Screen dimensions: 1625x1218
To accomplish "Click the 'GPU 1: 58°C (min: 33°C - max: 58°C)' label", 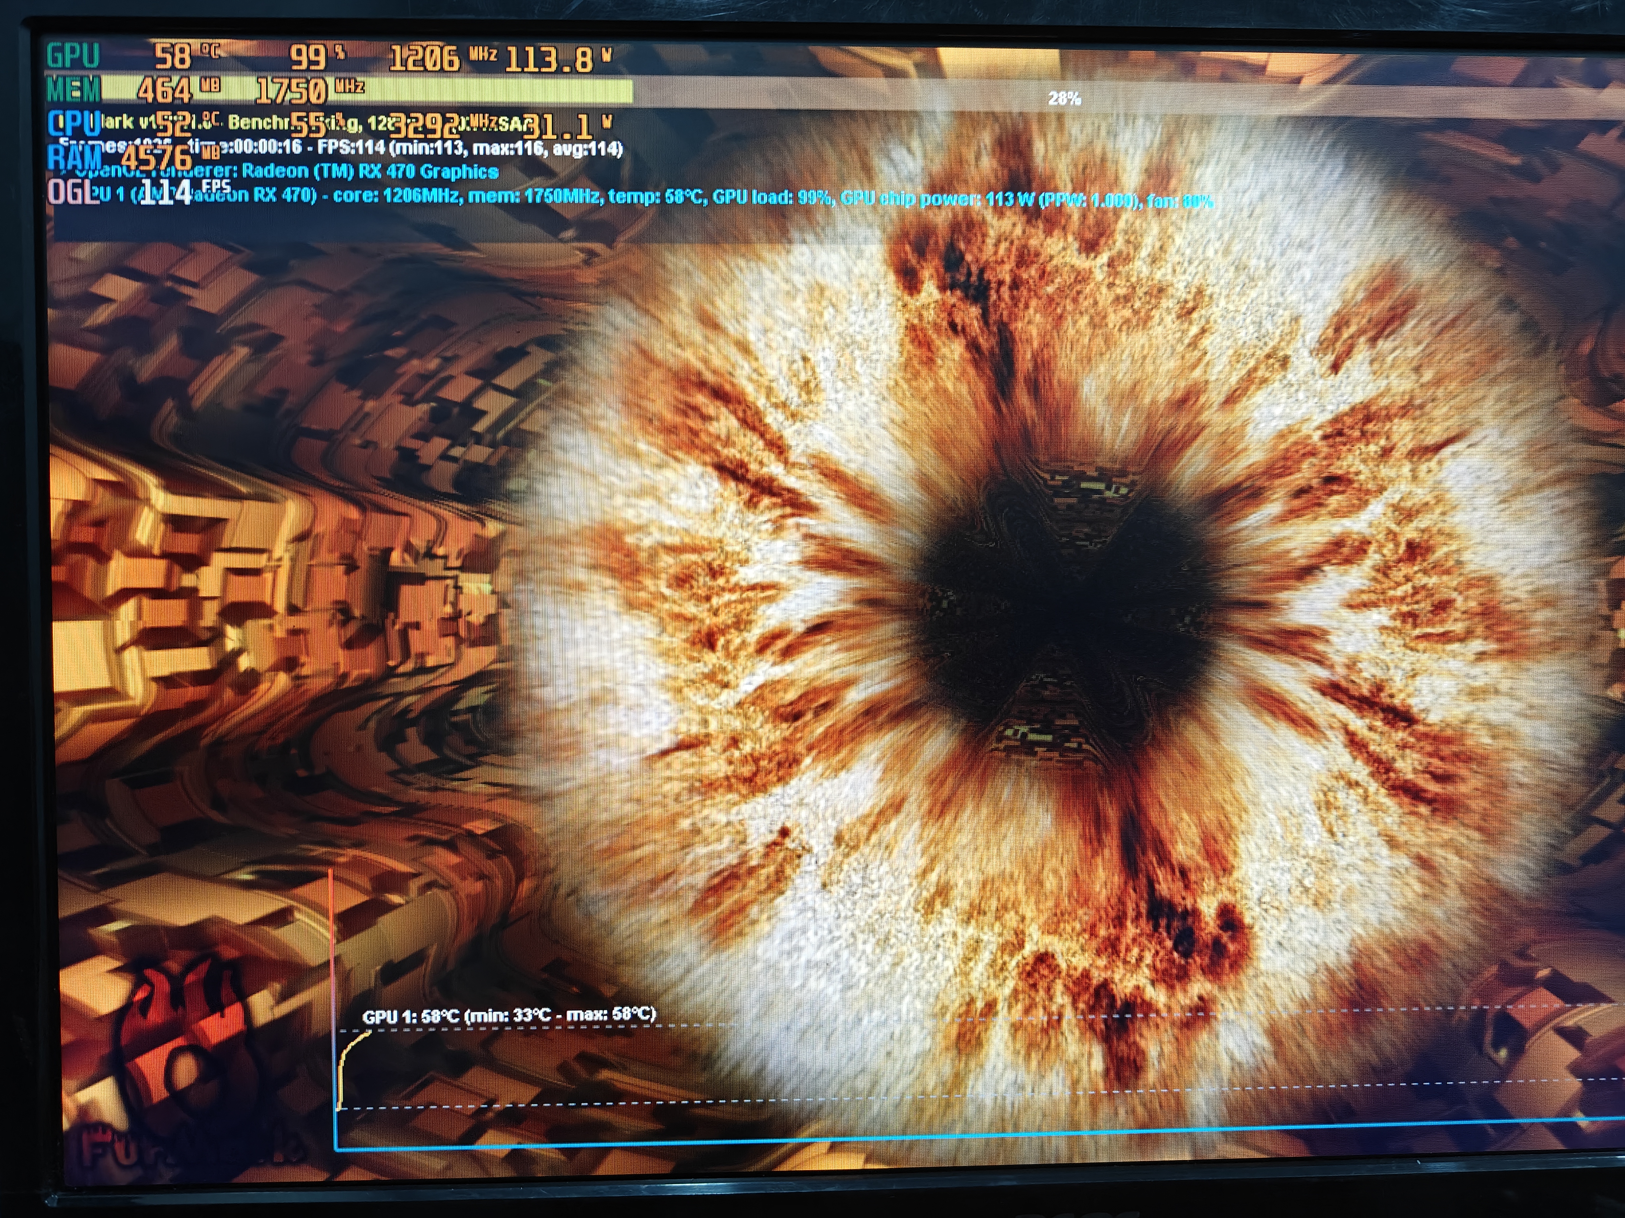I will coord(508,1015).
